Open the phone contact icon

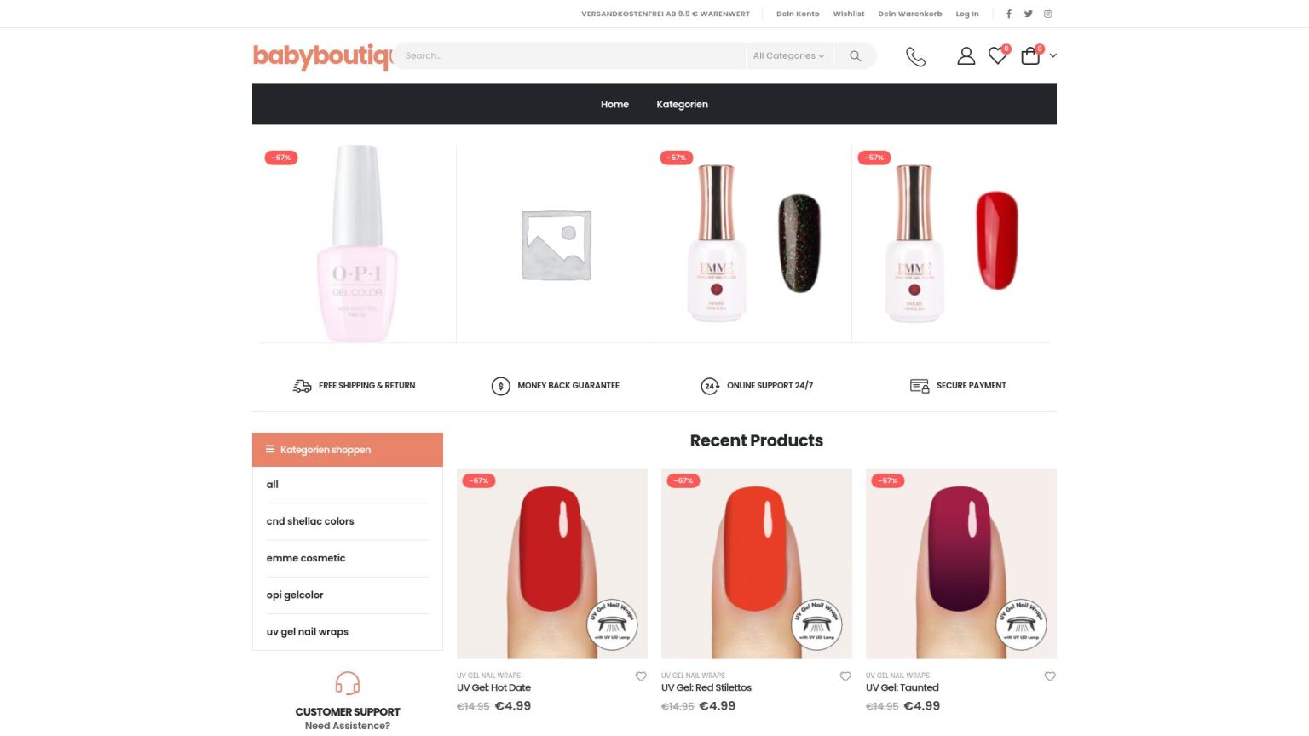915,56
